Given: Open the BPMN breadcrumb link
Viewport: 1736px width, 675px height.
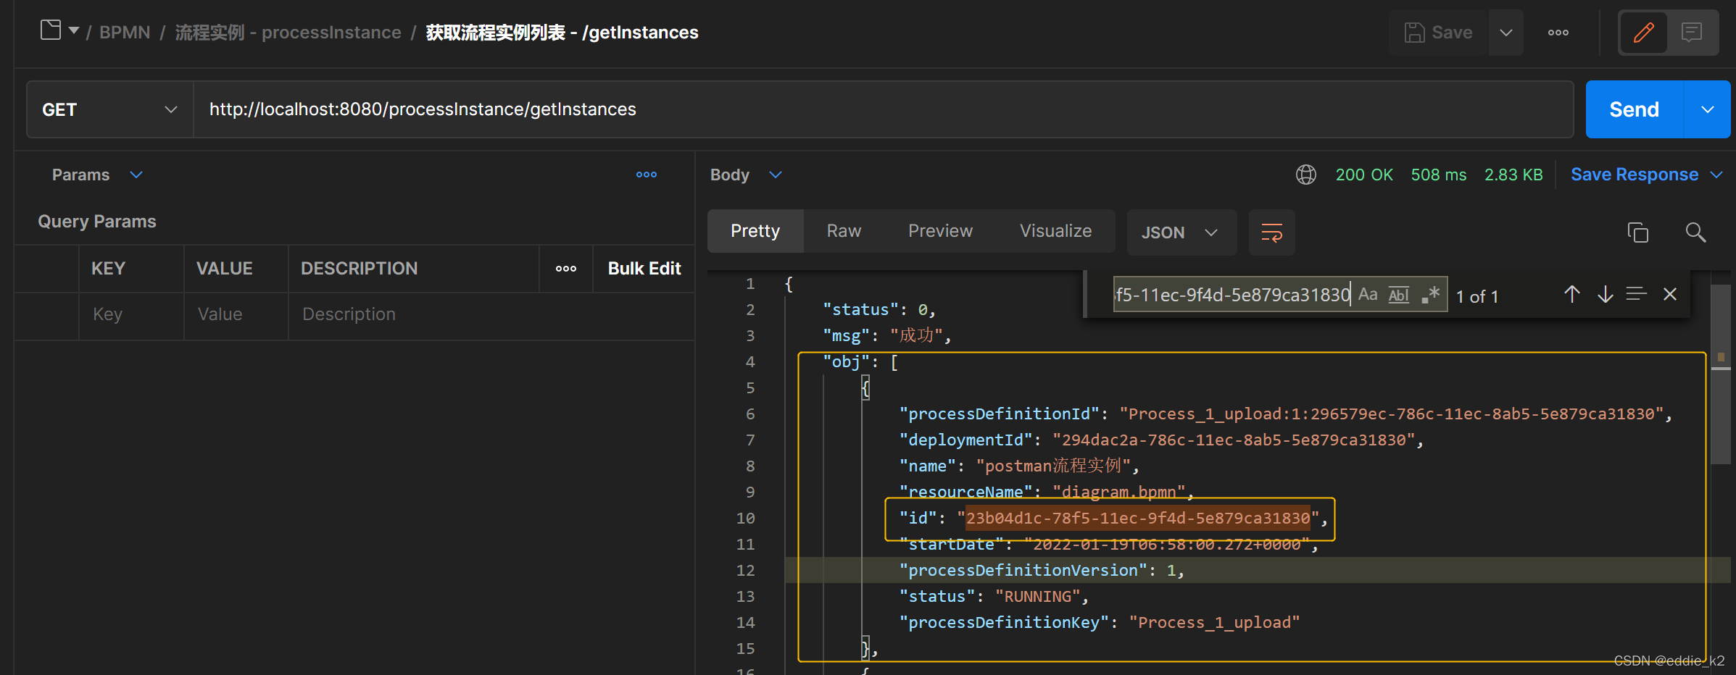Looking at the screenshot, I should point(125,32).
